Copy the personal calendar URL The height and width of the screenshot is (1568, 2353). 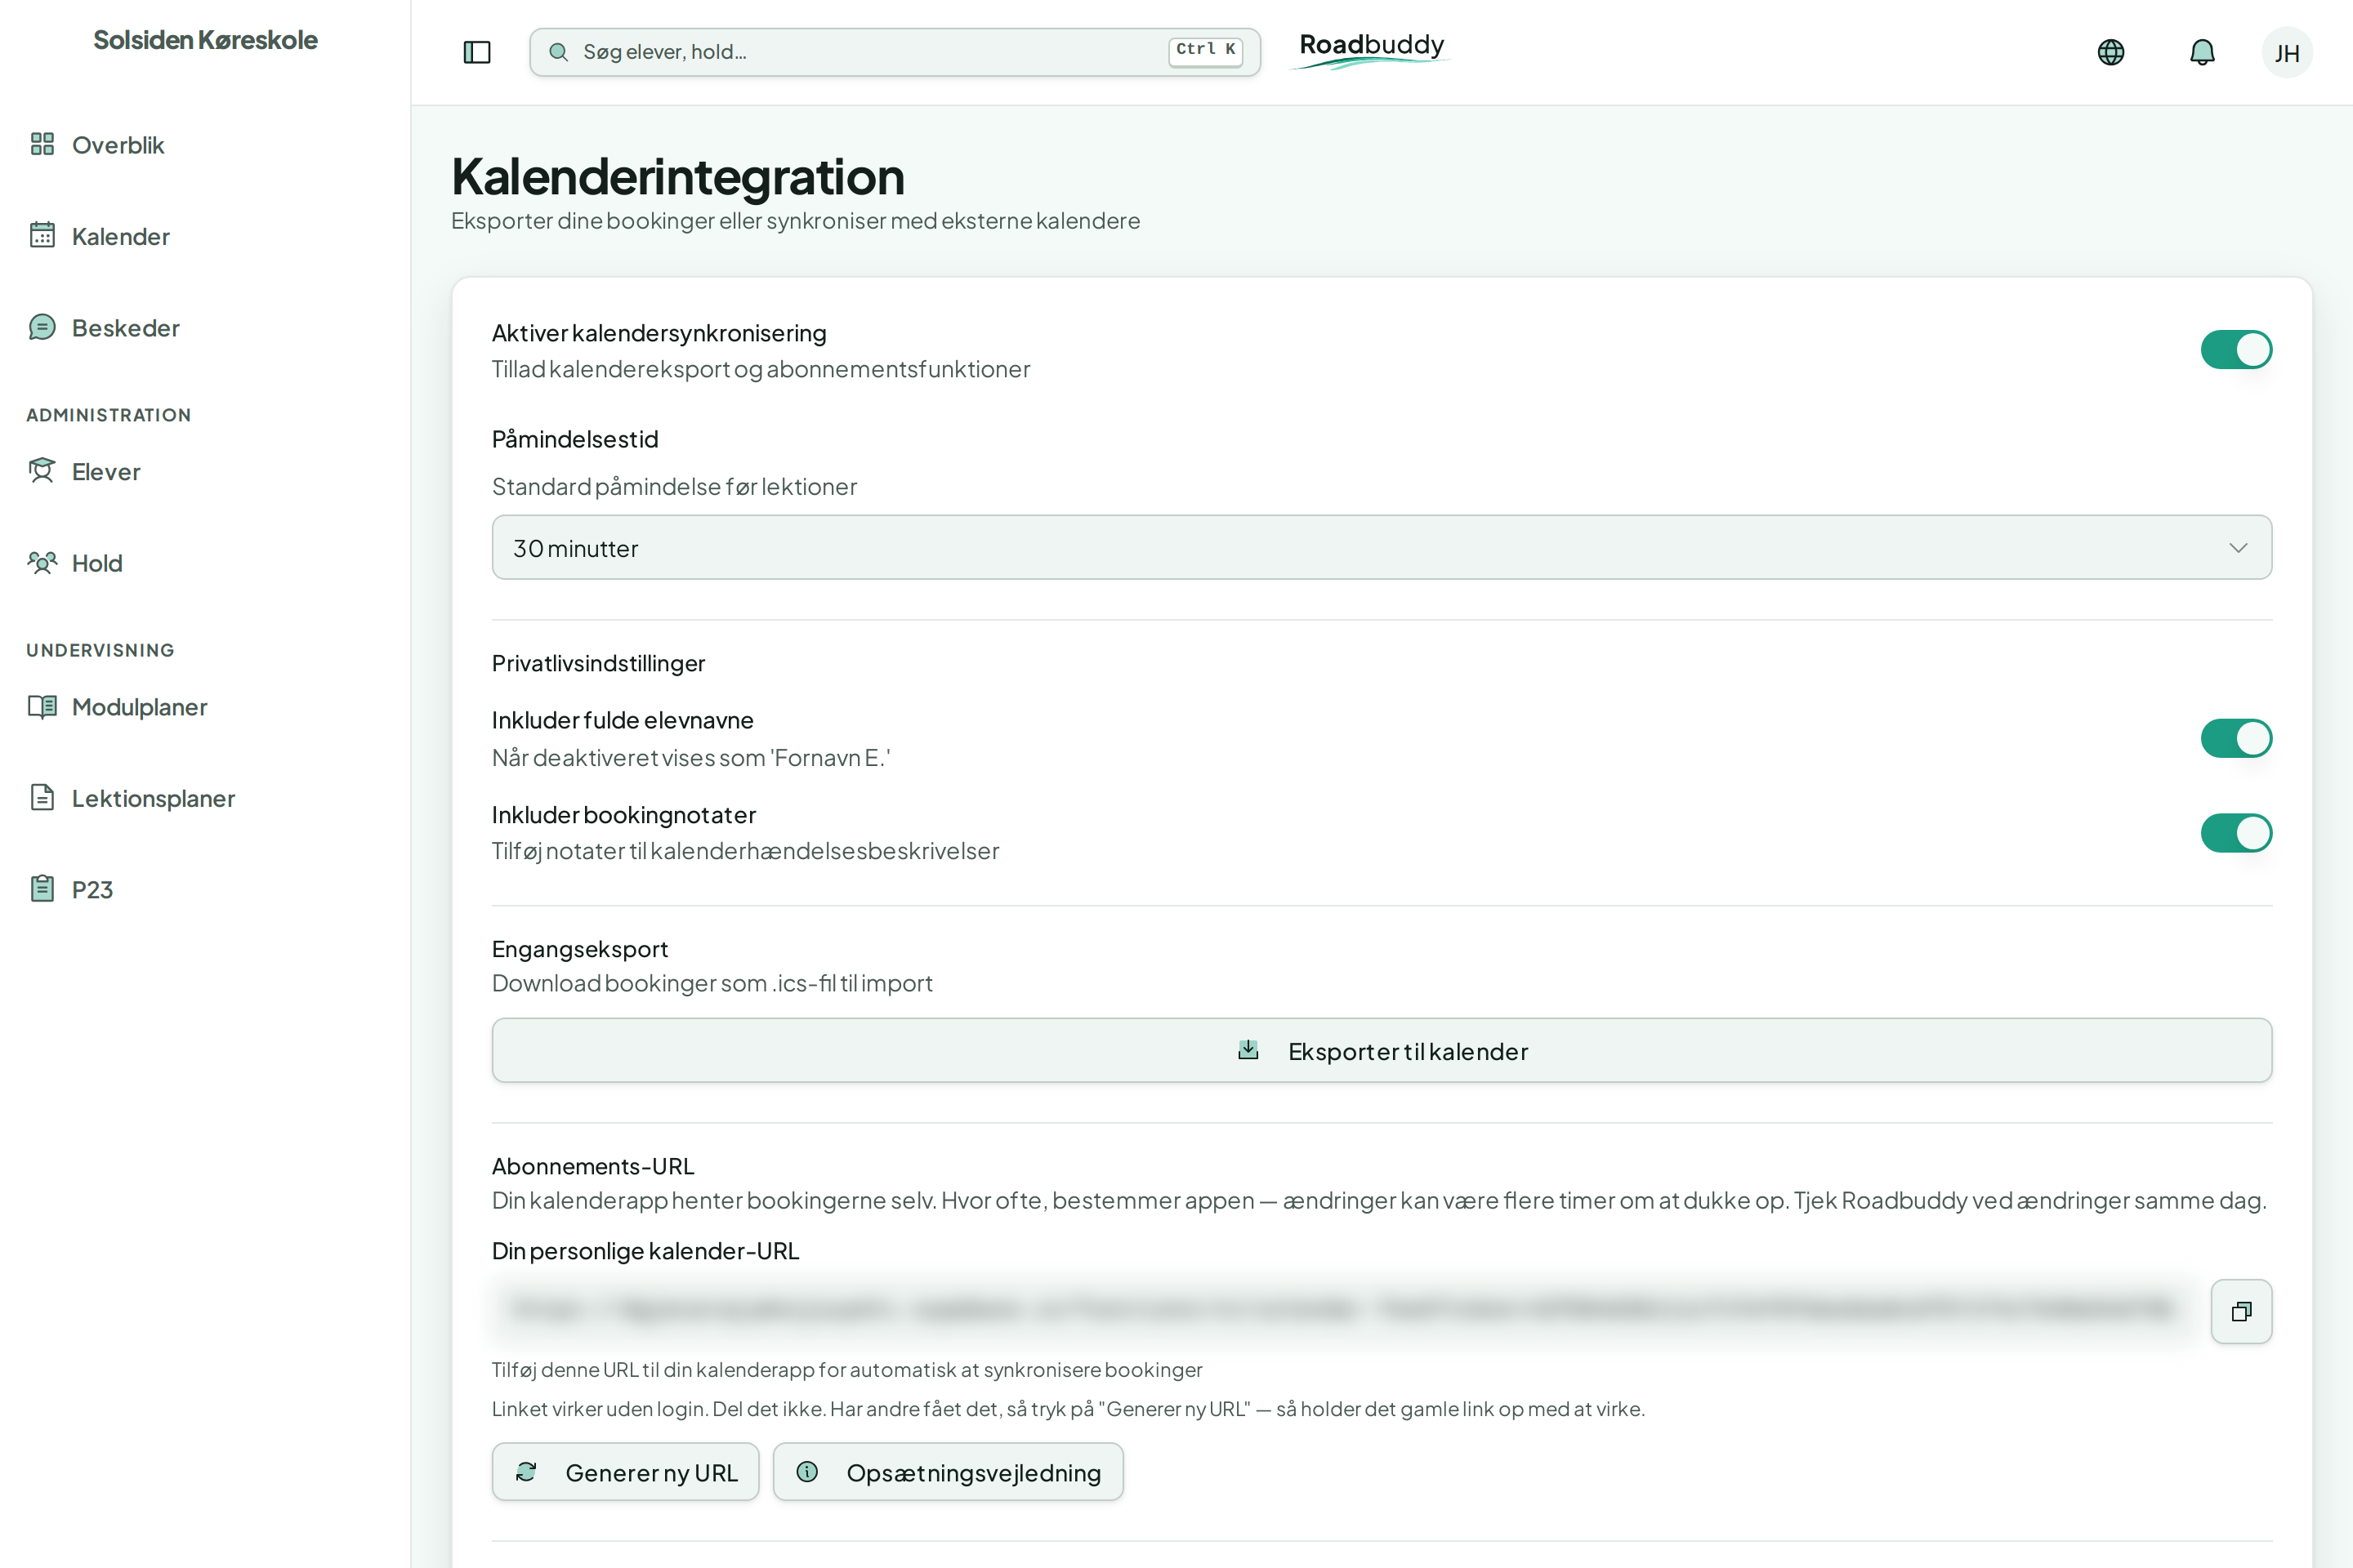click(x=2241, y=1311)
